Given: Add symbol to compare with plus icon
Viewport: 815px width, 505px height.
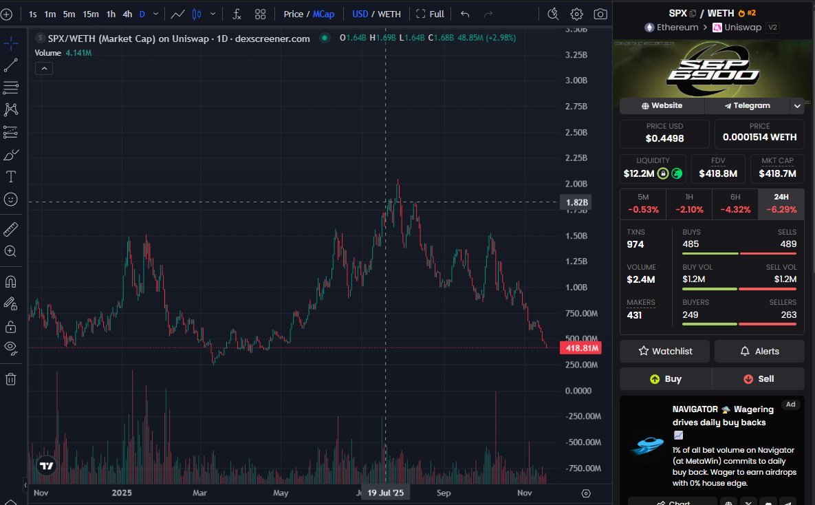Looking at the screenshot, I should [x=6, y=14].
